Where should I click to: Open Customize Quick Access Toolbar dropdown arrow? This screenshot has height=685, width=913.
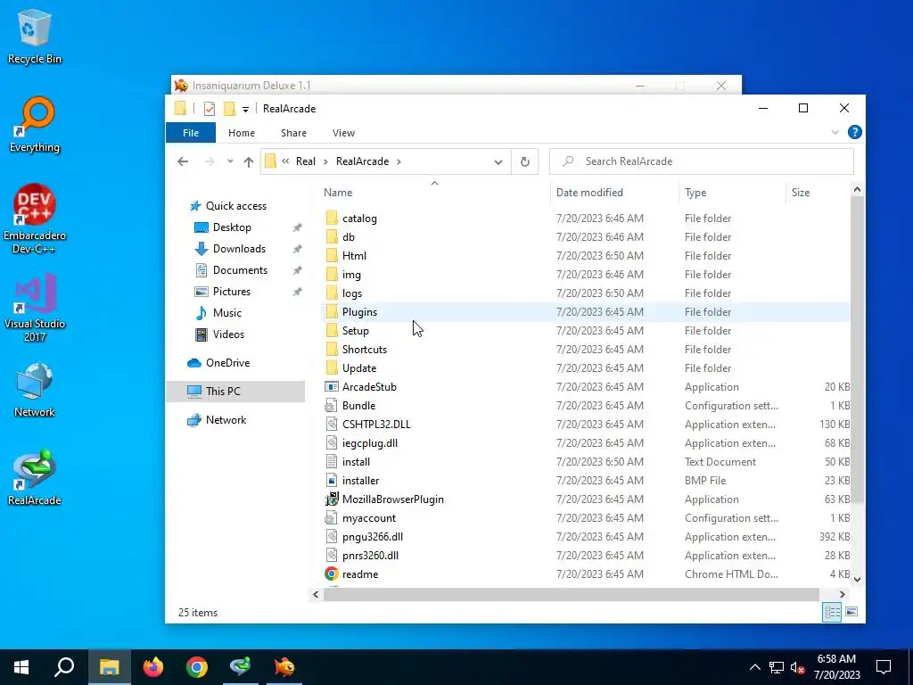[x=246, y=109]
